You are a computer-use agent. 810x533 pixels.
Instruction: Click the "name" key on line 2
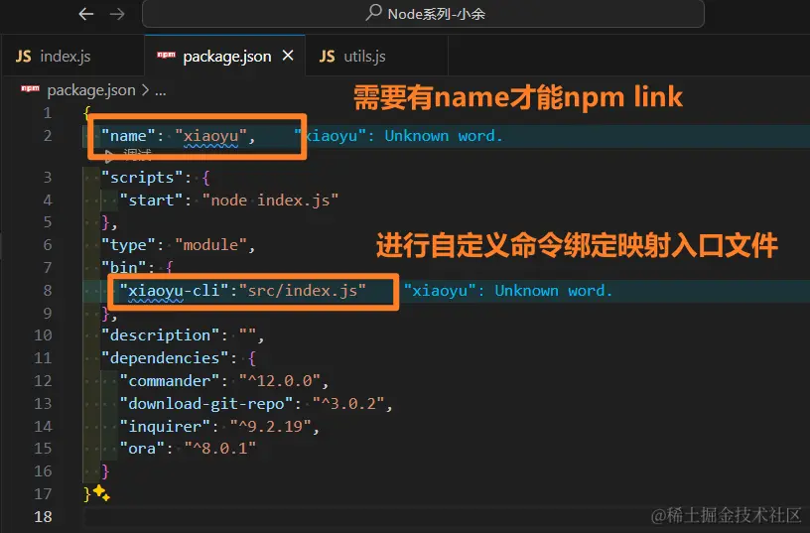coord(129,136)
